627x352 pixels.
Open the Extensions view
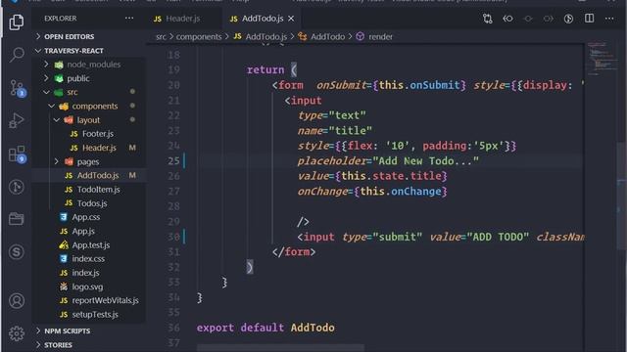pos(17,154)
